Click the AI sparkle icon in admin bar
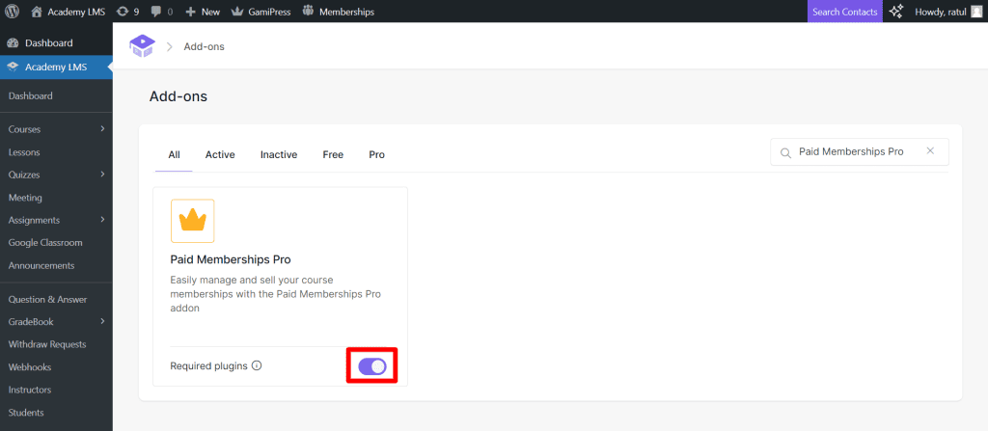The image size is (988, 431). pyautogui.click(x=896, y=12)
